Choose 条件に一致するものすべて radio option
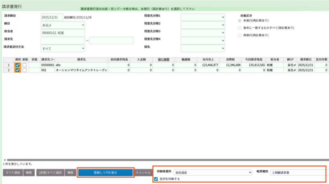 pos(239,28)
